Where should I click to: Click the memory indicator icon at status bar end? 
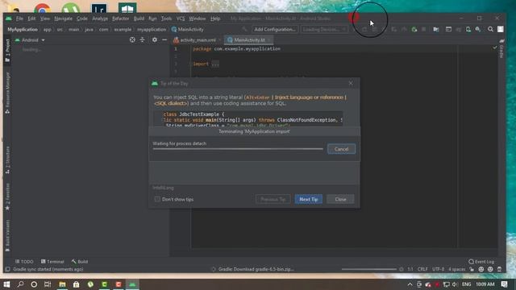500,269
